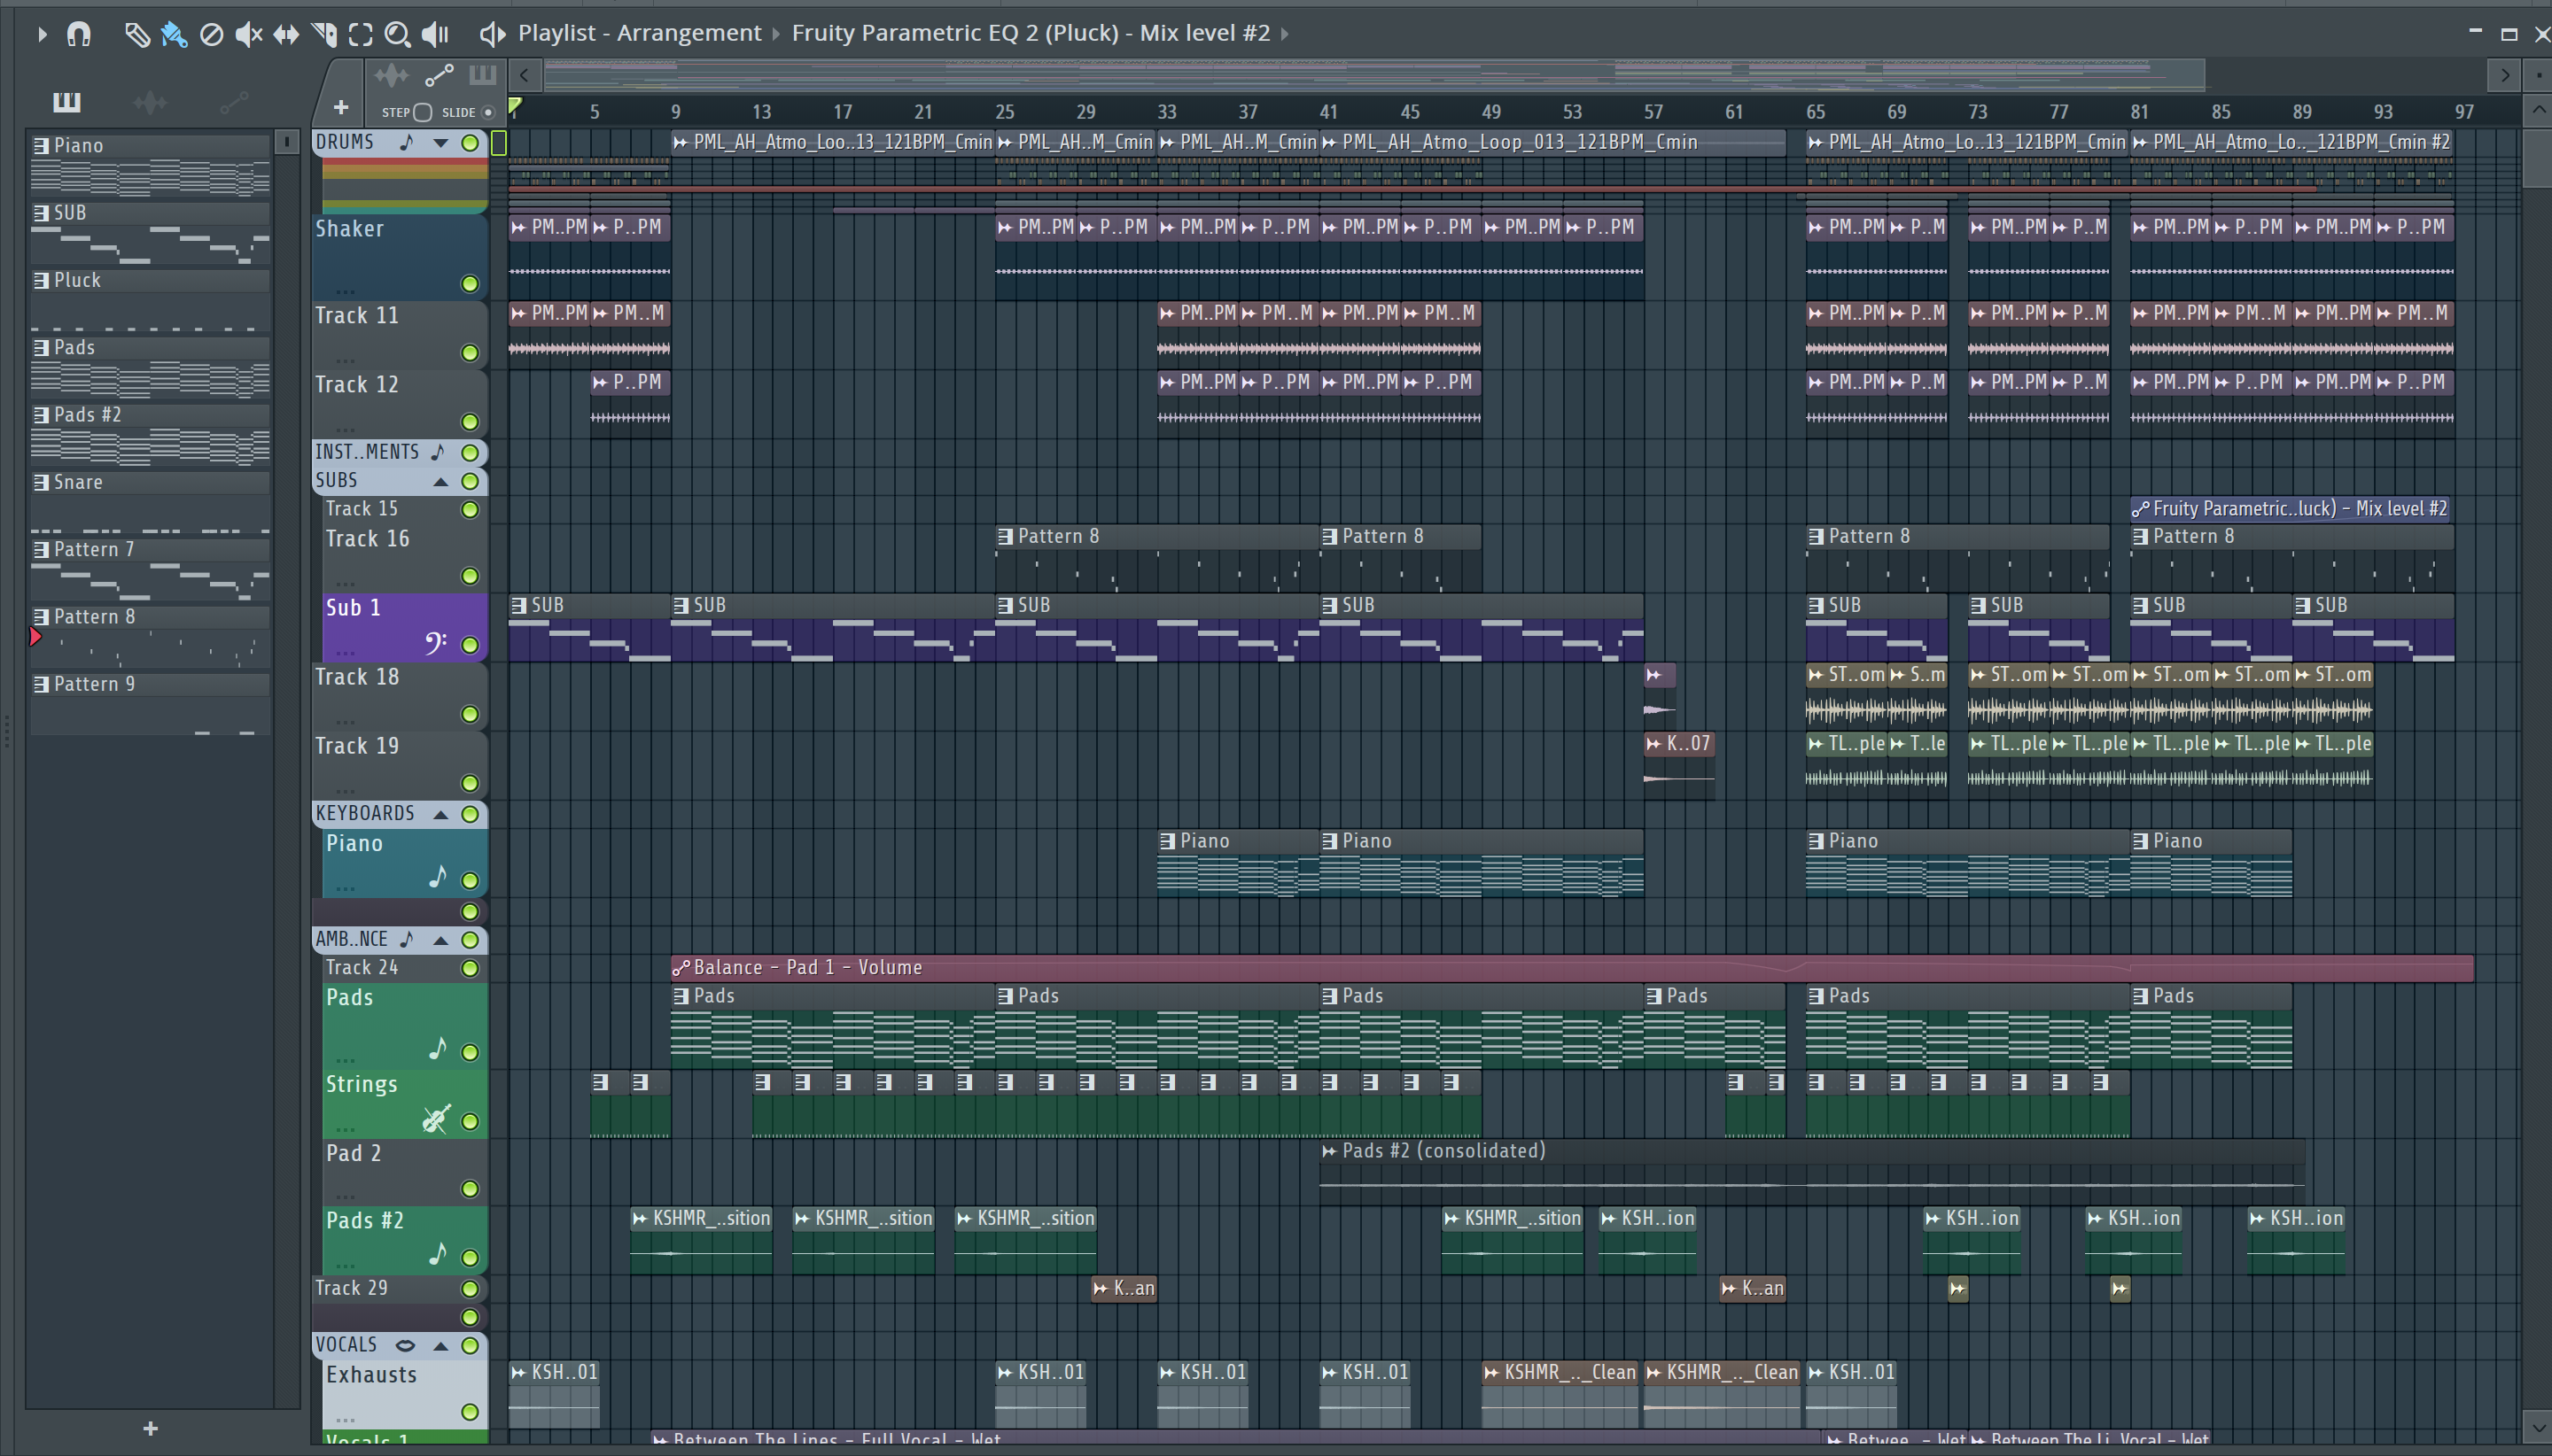Screen dimensions: 2552x1456
Task: Focus audio clips in playlist header
Action: (x=391, y=75)
